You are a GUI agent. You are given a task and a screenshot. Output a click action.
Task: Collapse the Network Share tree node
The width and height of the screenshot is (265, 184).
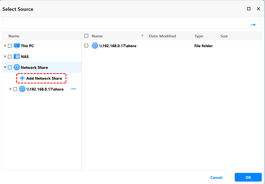5,67
